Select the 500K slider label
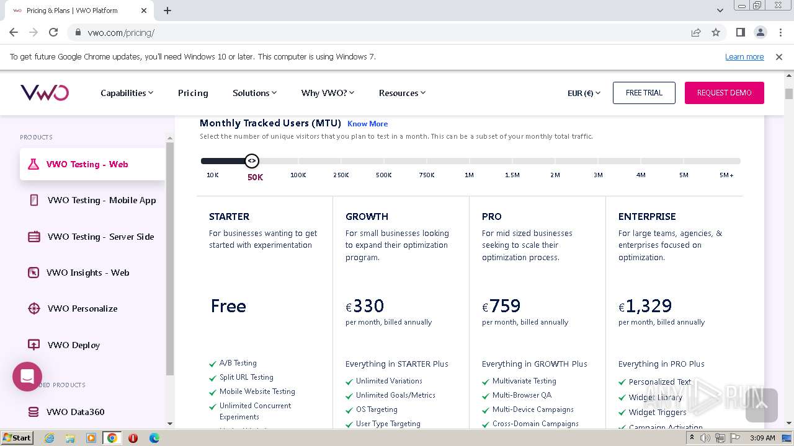Screen dimensions: 794x446 [384, 175]
